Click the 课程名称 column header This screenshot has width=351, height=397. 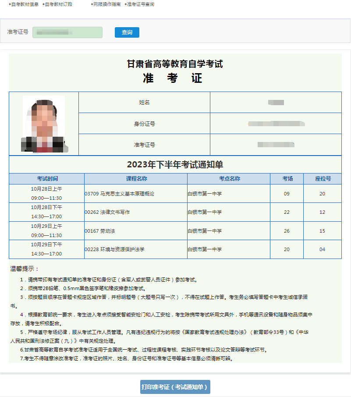pyautogui.click(x=136, y=179)
